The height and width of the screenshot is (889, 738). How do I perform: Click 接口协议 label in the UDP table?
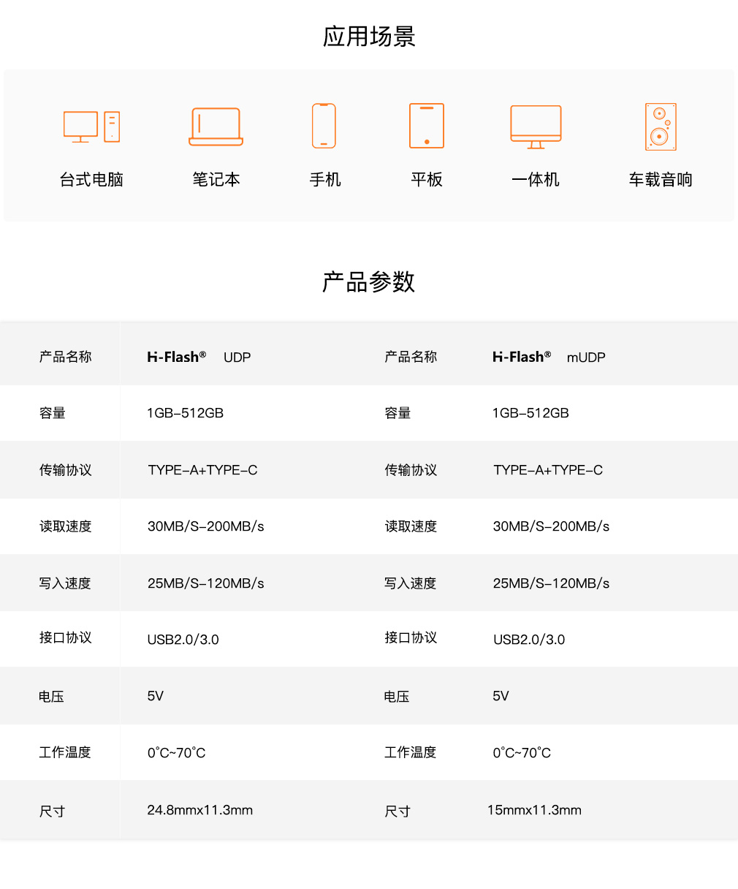click(66, 638)
